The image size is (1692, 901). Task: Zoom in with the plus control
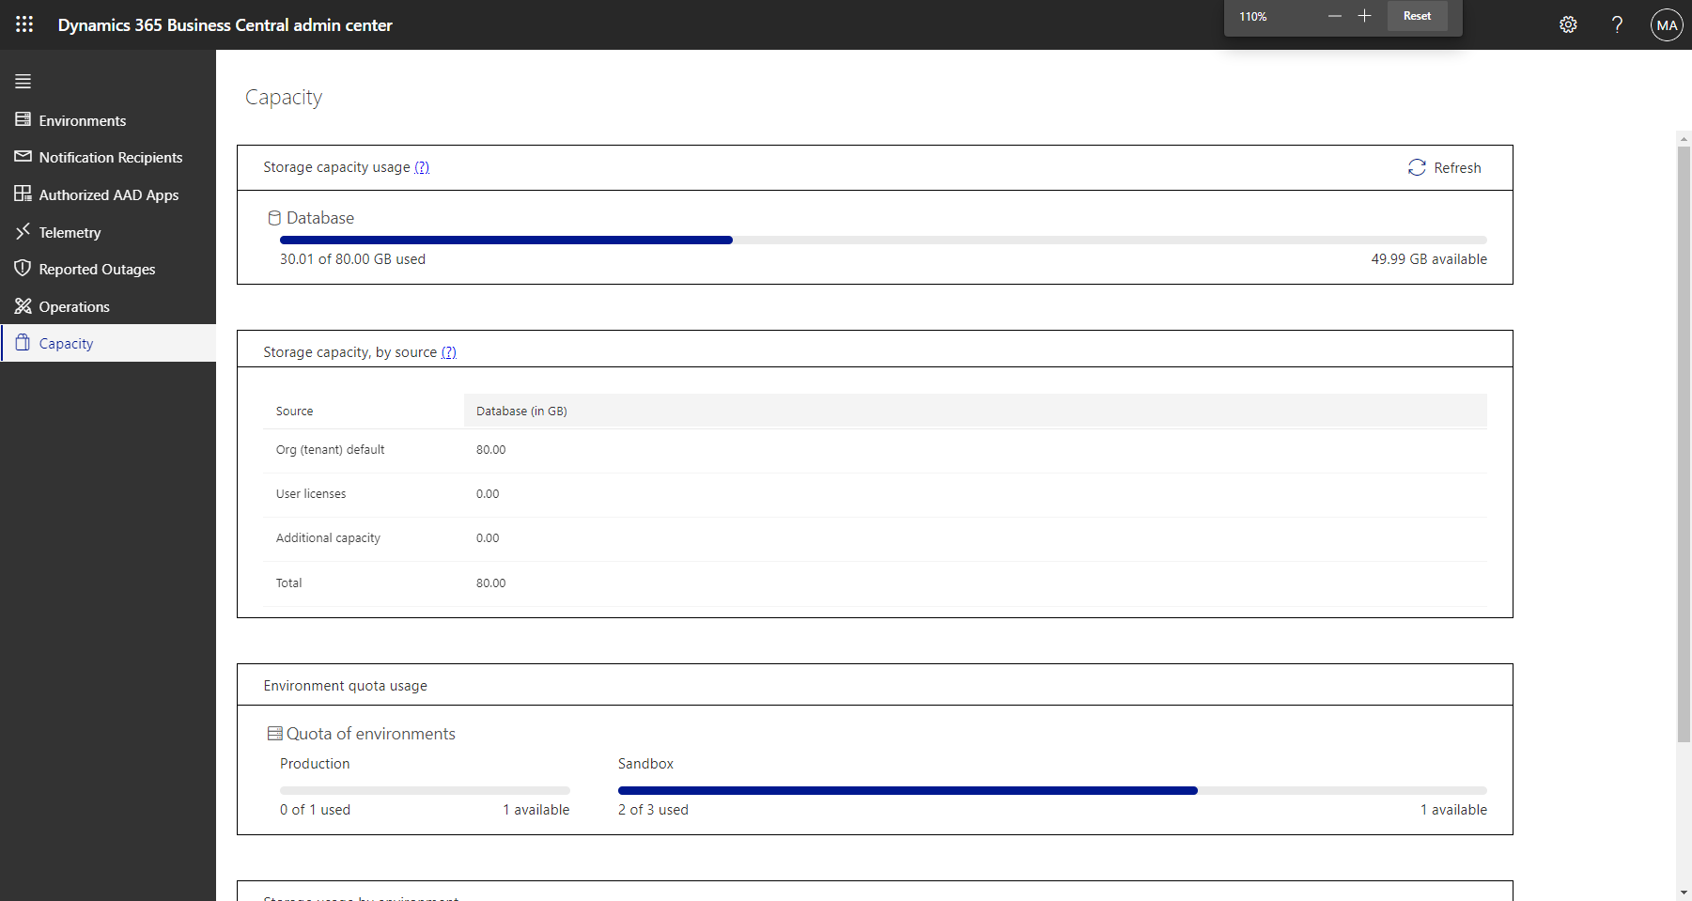[x=1365, y=16]
